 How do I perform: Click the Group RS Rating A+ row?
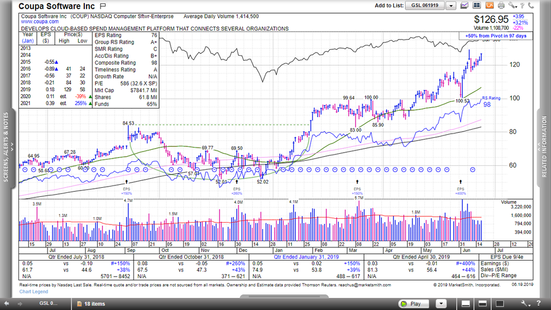coord(126,42)
